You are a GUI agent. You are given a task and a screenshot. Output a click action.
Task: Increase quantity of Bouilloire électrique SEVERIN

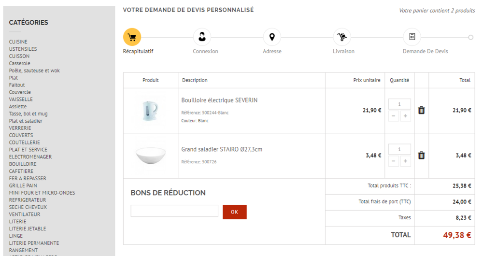(405, 116)
